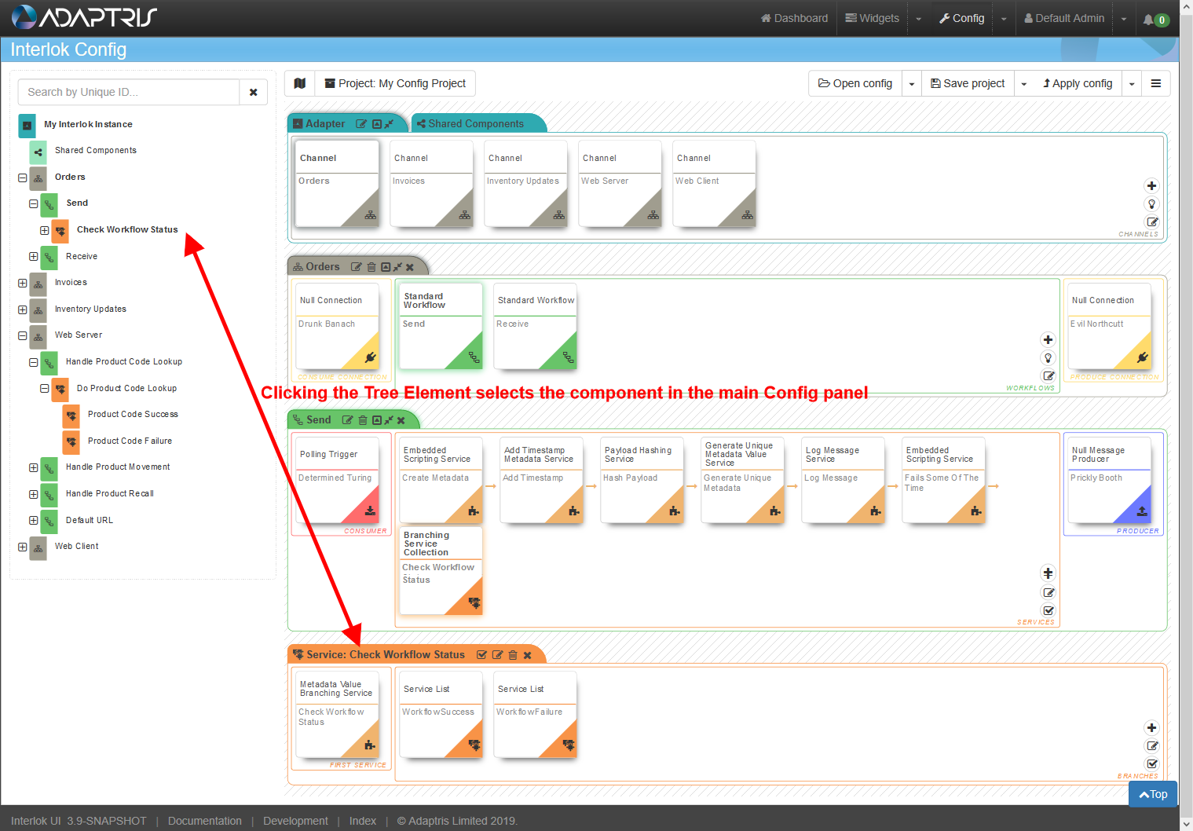Click the lightbulb icon in the Workflows panel

1048,358
